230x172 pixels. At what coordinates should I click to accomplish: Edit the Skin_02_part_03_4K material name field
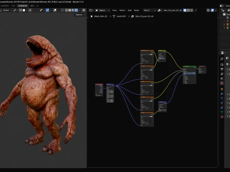(172, 11)
